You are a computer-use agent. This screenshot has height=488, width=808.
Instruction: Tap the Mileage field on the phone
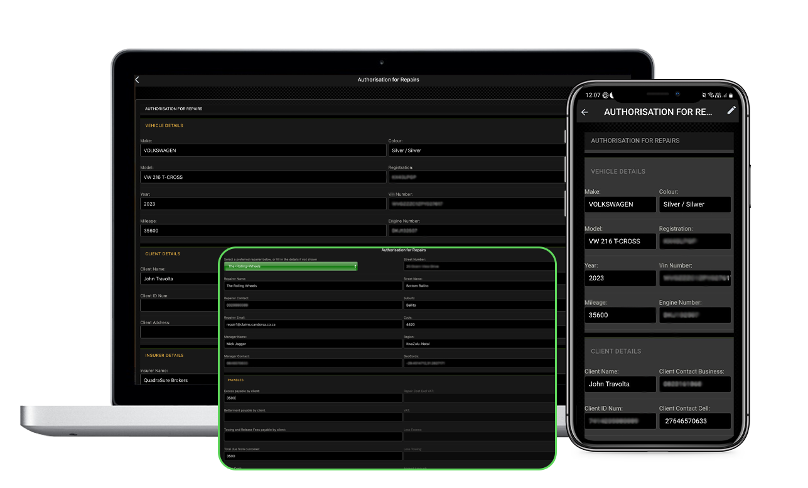[620, 315]
